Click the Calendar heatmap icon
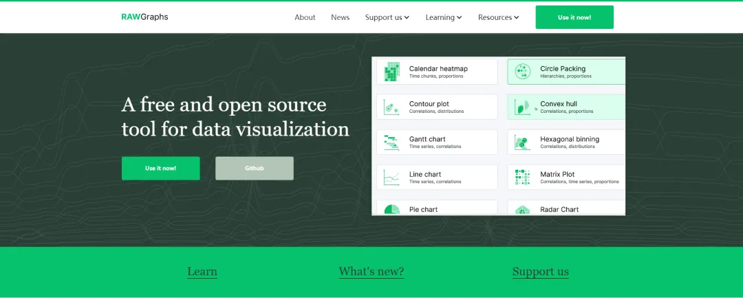 tap(391, 72)
